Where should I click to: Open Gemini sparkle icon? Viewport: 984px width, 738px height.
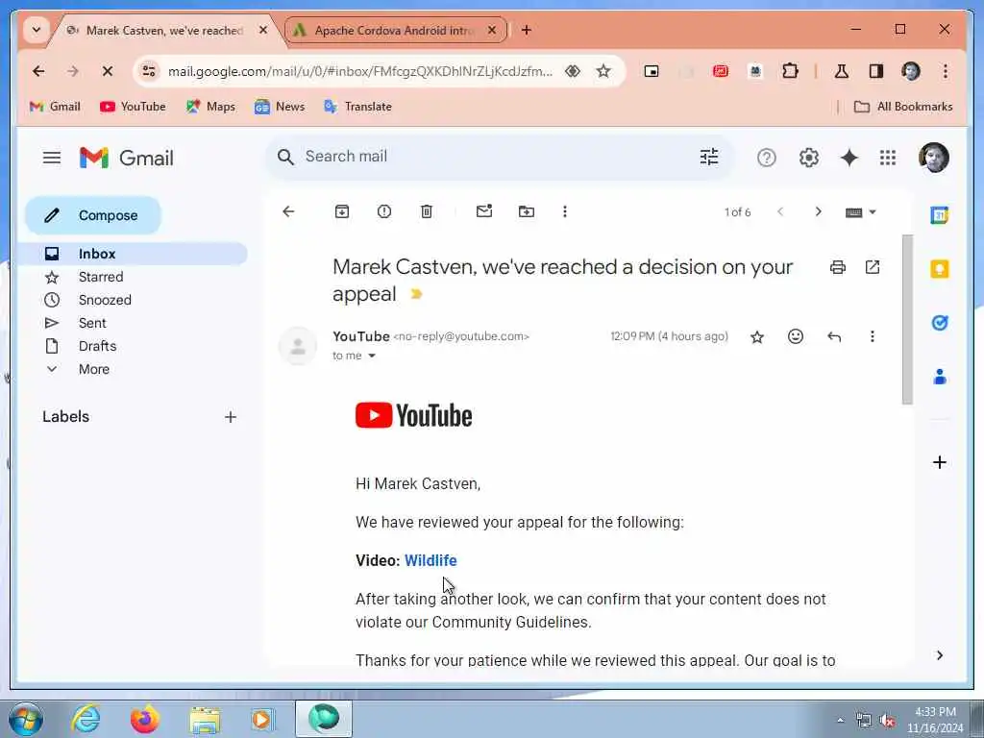[x=849, y=158]
